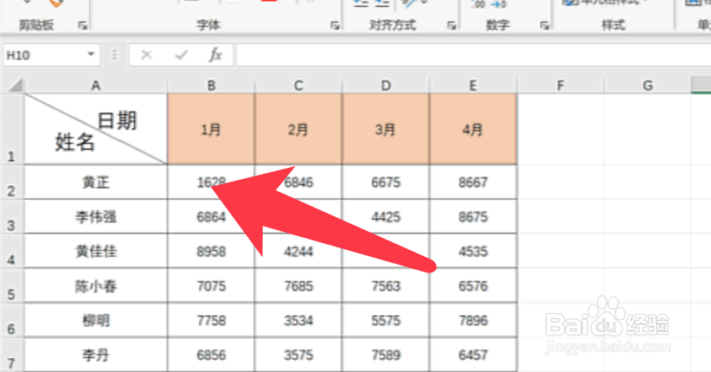Select the cell with value 3575
This screenshot has height=372, width=711.
[298, 355]
